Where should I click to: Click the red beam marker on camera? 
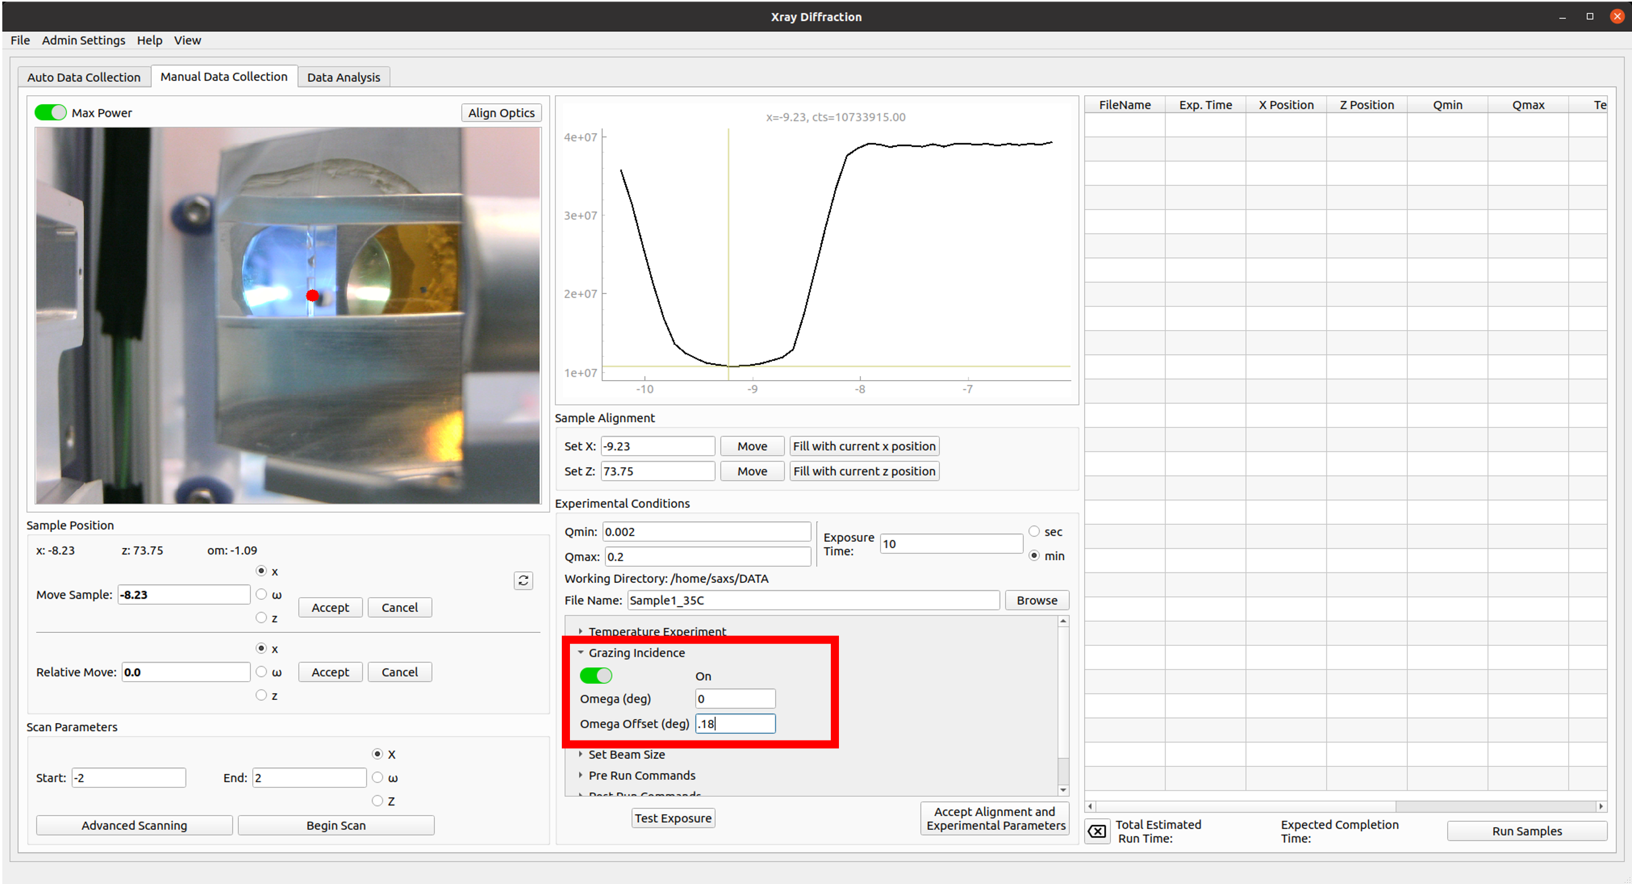pyautogui.click(x=313, y=295)
